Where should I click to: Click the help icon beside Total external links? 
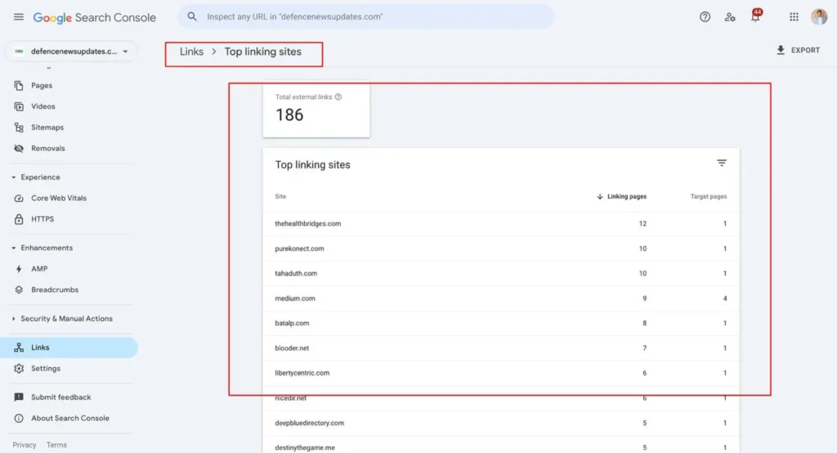click(338, 96)
